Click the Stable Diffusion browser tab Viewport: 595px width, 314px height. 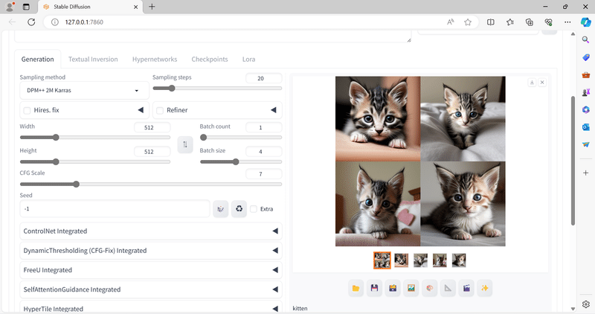pos(90,7)
